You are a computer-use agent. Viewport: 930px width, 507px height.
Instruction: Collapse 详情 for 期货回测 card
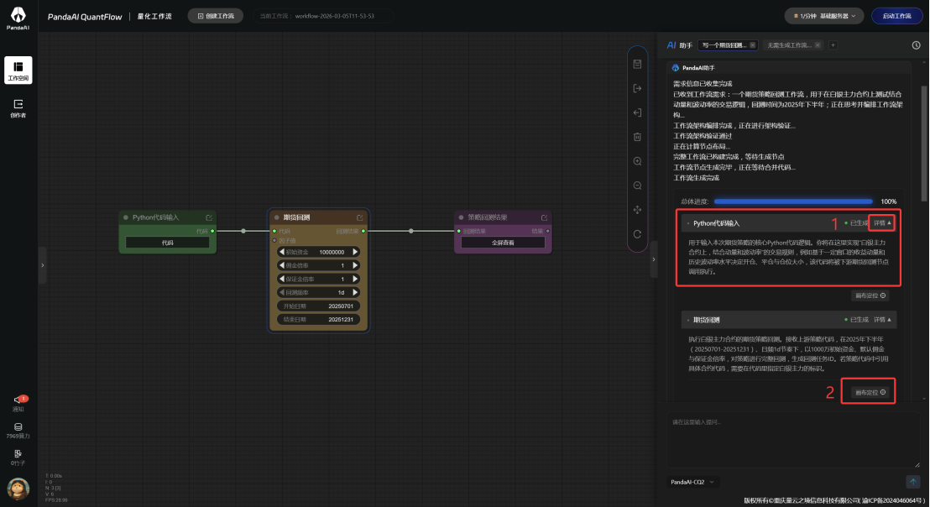point(882,320)
